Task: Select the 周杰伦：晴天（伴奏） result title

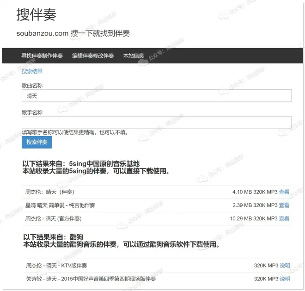Action: click(49, 192)
